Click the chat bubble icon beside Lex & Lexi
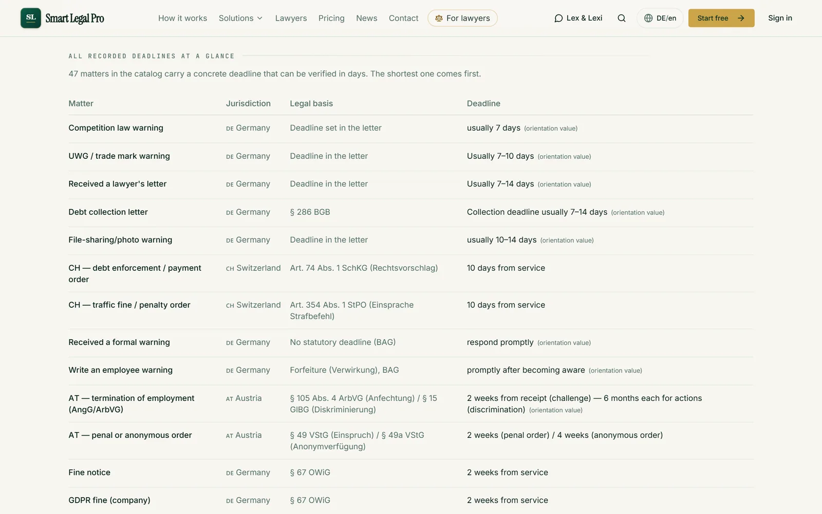Screen dimensions: 822x514 click(558, 18)
